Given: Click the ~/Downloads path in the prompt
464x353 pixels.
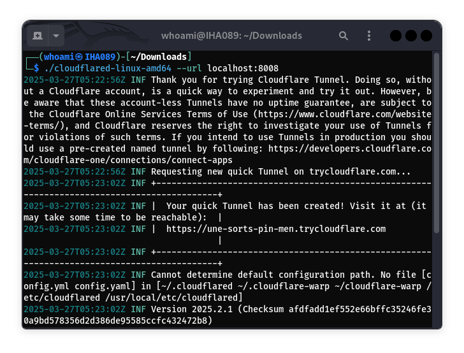Looking at the screenshot, I should 159,57.
